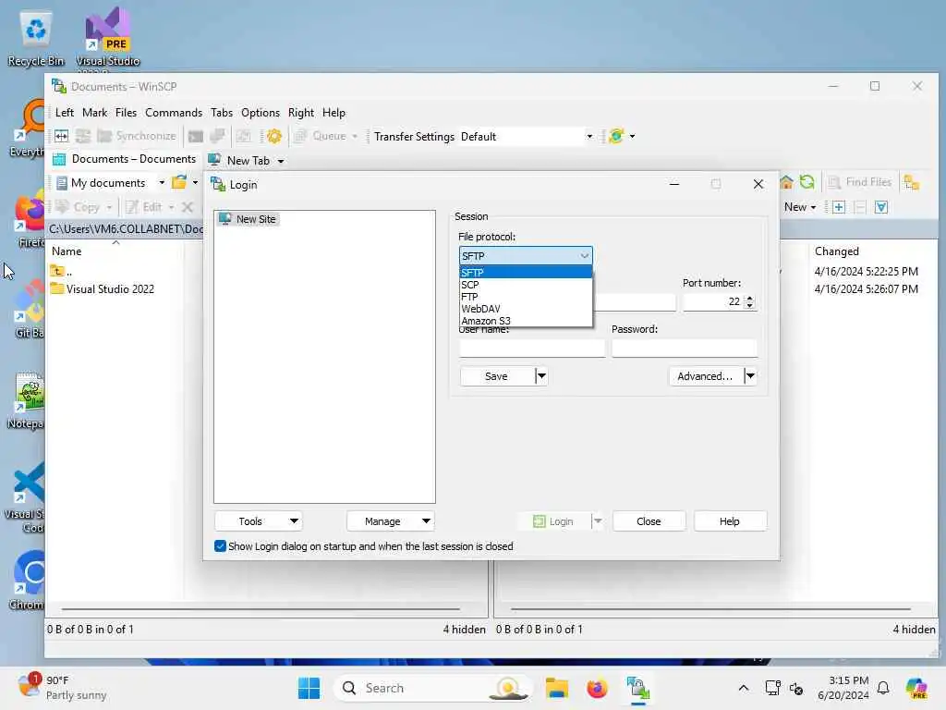
Task: Switch to the Documents – Documents tab
Action: tap(125, 159)
